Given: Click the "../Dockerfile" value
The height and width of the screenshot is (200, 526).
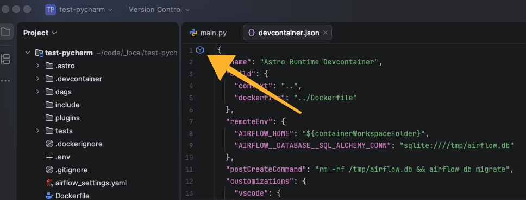Looking at the screenshot, I should point(325,98).
